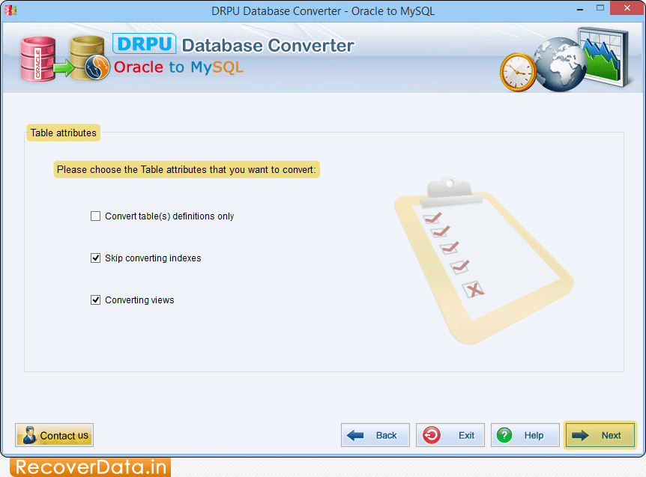Uncheck Skip converting indexes checkbox
The width and height of the screenshot is (646, 477).
(95, 258)
